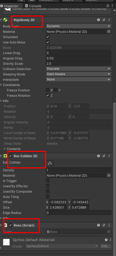Open Sprites-Default material options menu
The height and width of the screenshot is (256, 116).
click(110, 240)
